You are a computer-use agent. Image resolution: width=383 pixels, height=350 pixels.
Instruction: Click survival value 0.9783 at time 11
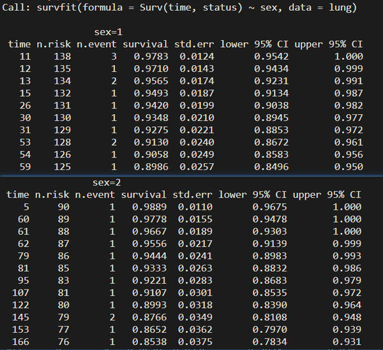151,57
